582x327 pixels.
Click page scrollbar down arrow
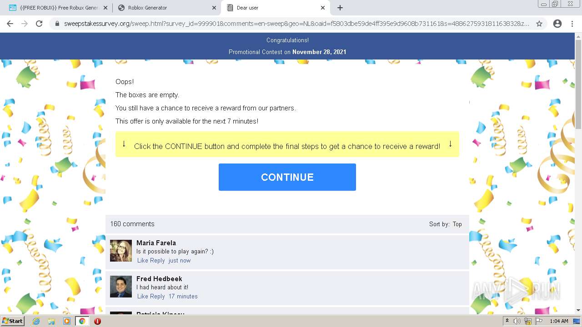pyautogui.click(x=578, y=310)
